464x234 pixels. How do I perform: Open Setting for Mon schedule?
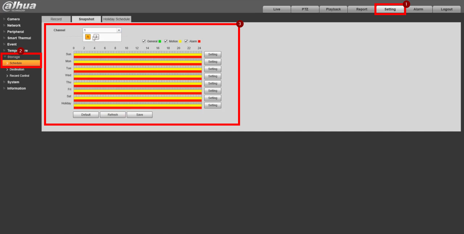[x=213, y=62]
